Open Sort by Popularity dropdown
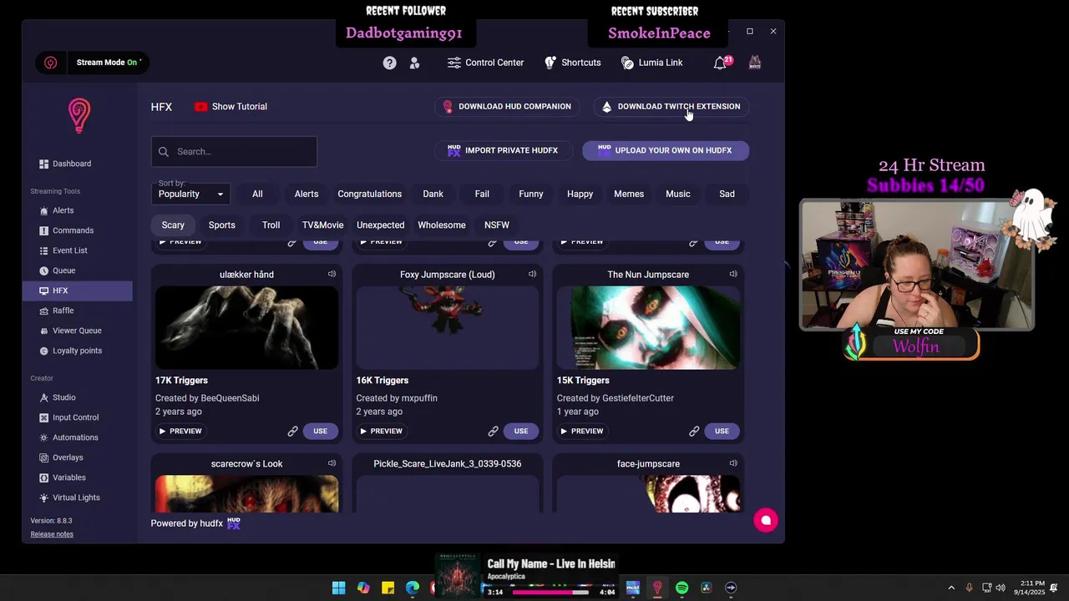 point(191,194)
